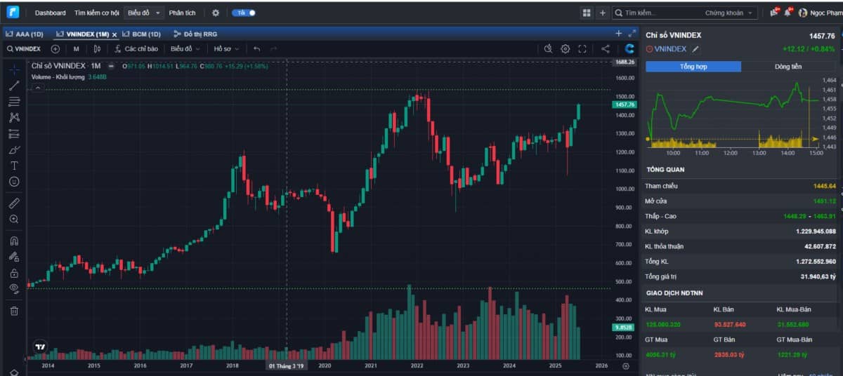Viewport: 843px width, 376px height.
Task: Collapse the chart legend with chevron
Action: (38, 88)
